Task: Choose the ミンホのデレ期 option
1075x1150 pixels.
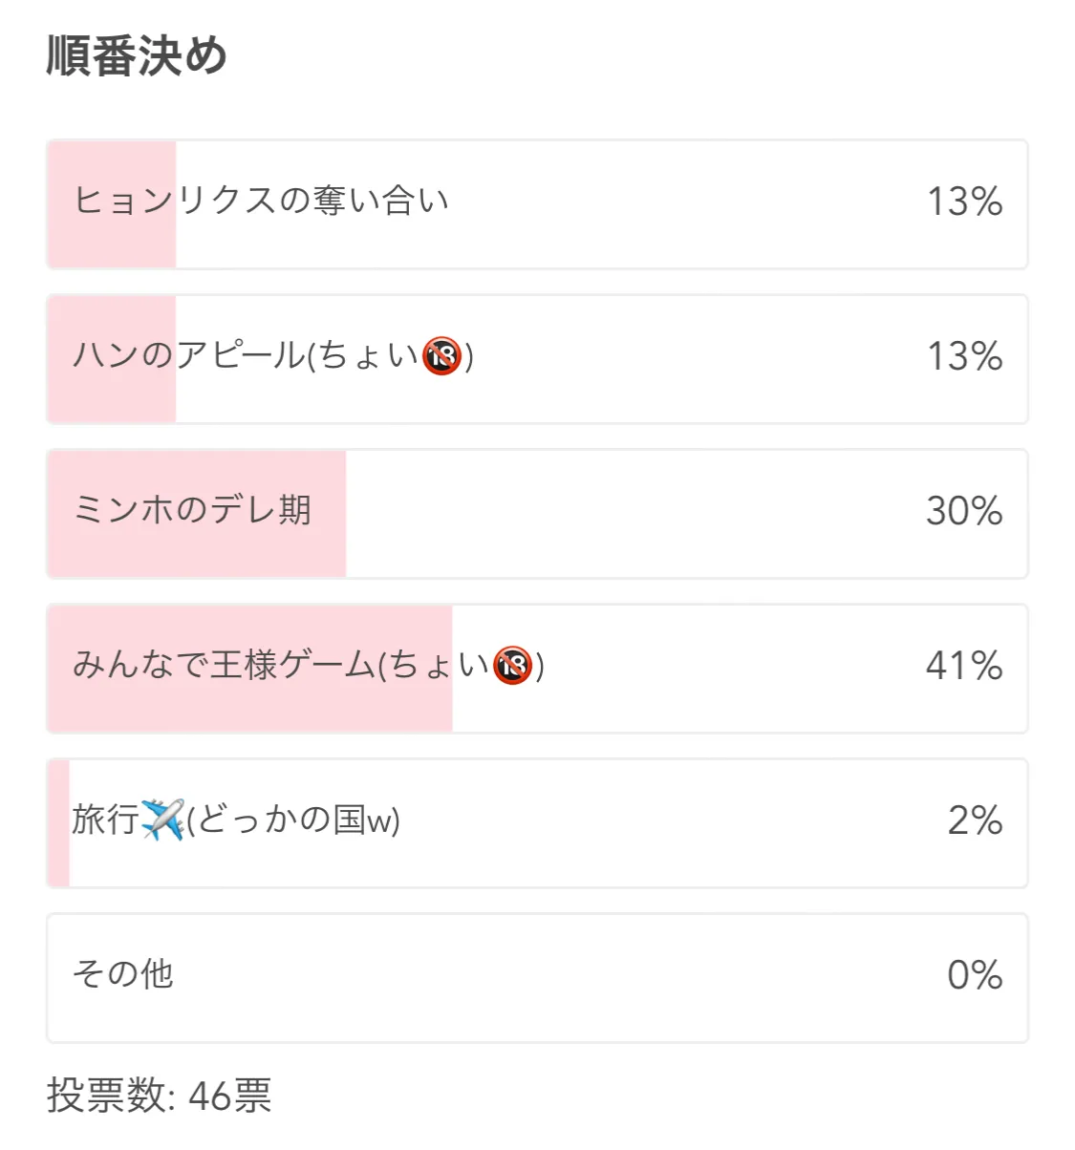Action: pos(537,514)
